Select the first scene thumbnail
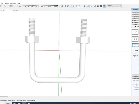 coord(136,32)
